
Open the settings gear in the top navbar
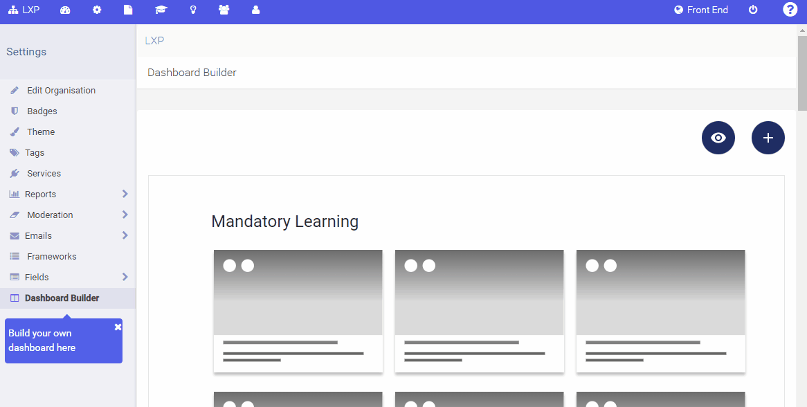point(97,10)
